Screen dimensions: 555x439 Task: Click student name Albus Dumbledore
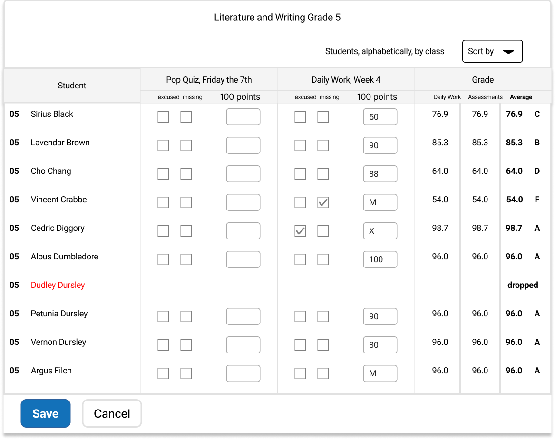(x=64, y=257)
